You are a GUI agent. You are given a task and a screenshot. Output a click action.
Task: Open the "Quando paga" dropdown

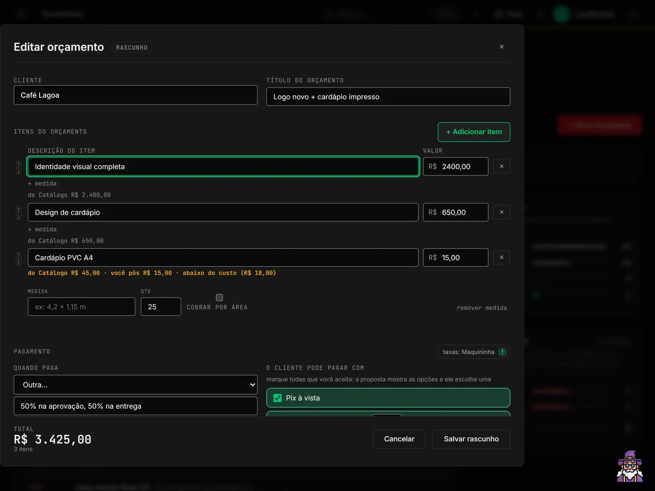(x=135, y=385)
